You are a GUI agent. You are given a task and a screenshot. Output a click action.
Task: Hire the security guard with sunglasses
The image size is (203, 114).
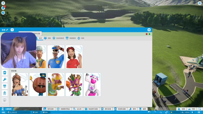(x=56, y=57)
